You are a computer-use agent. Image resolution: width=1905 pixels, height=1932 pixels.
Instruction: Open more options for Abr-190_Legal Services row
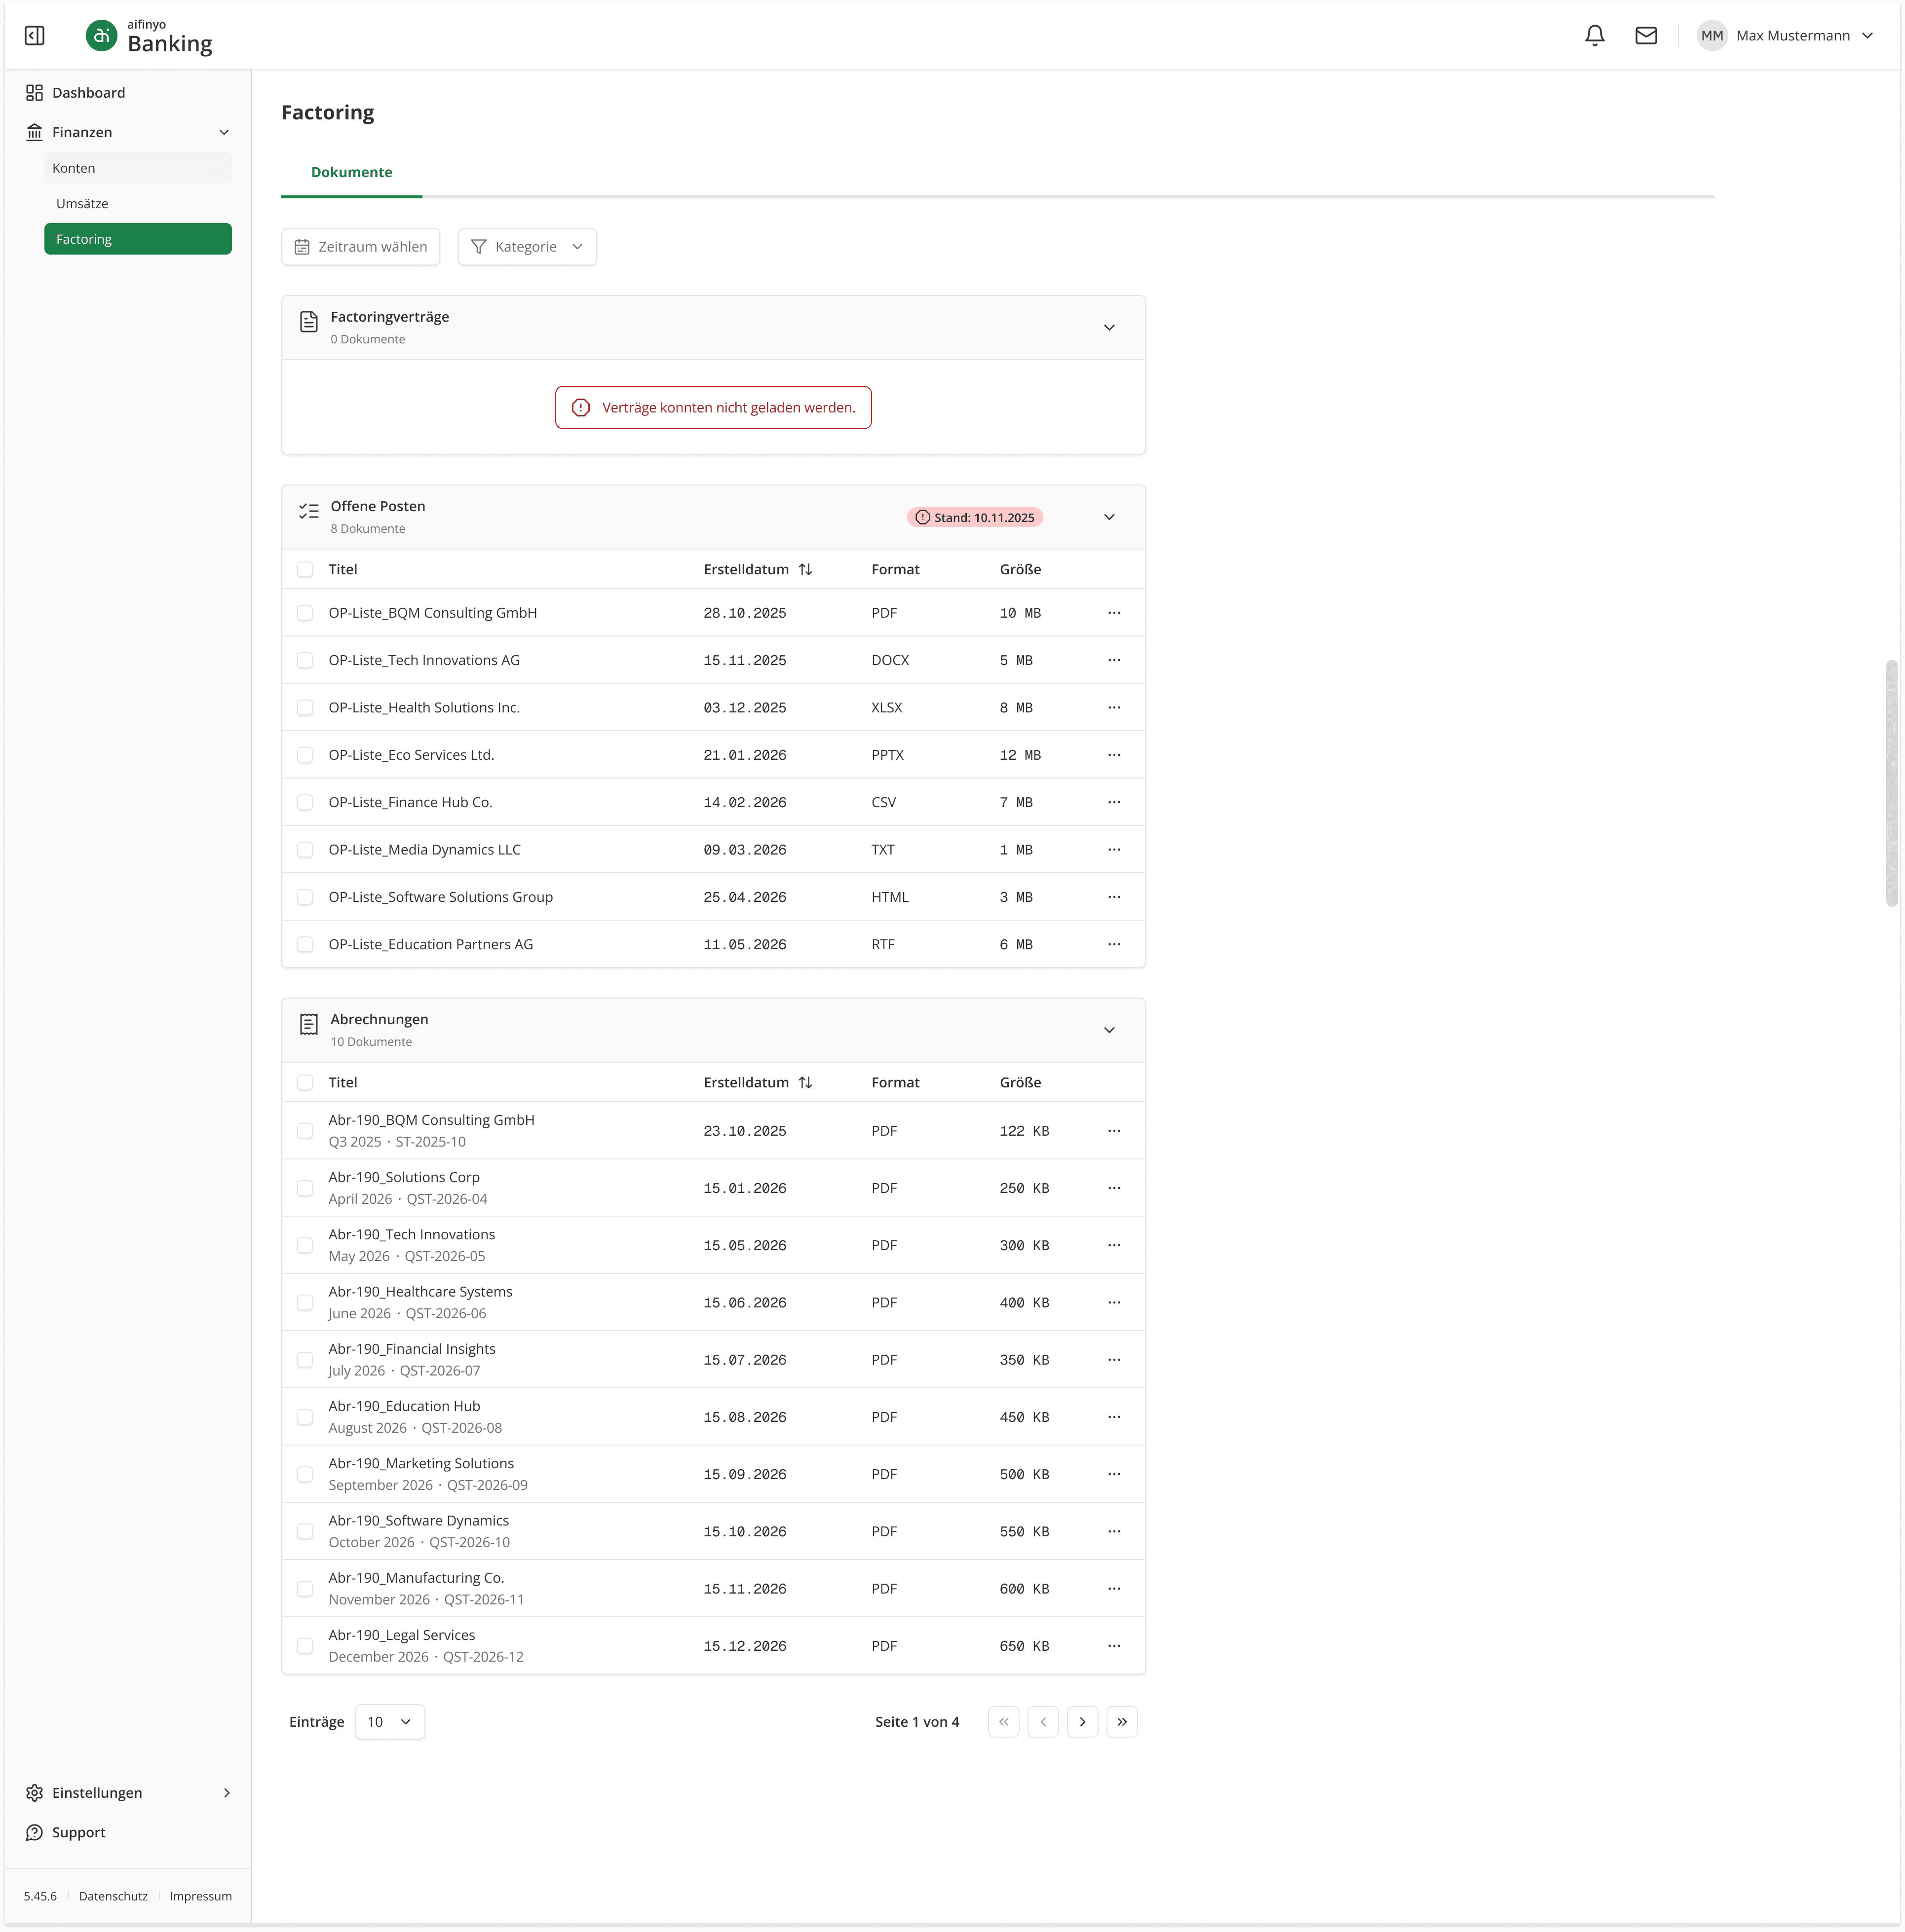1113,1646
